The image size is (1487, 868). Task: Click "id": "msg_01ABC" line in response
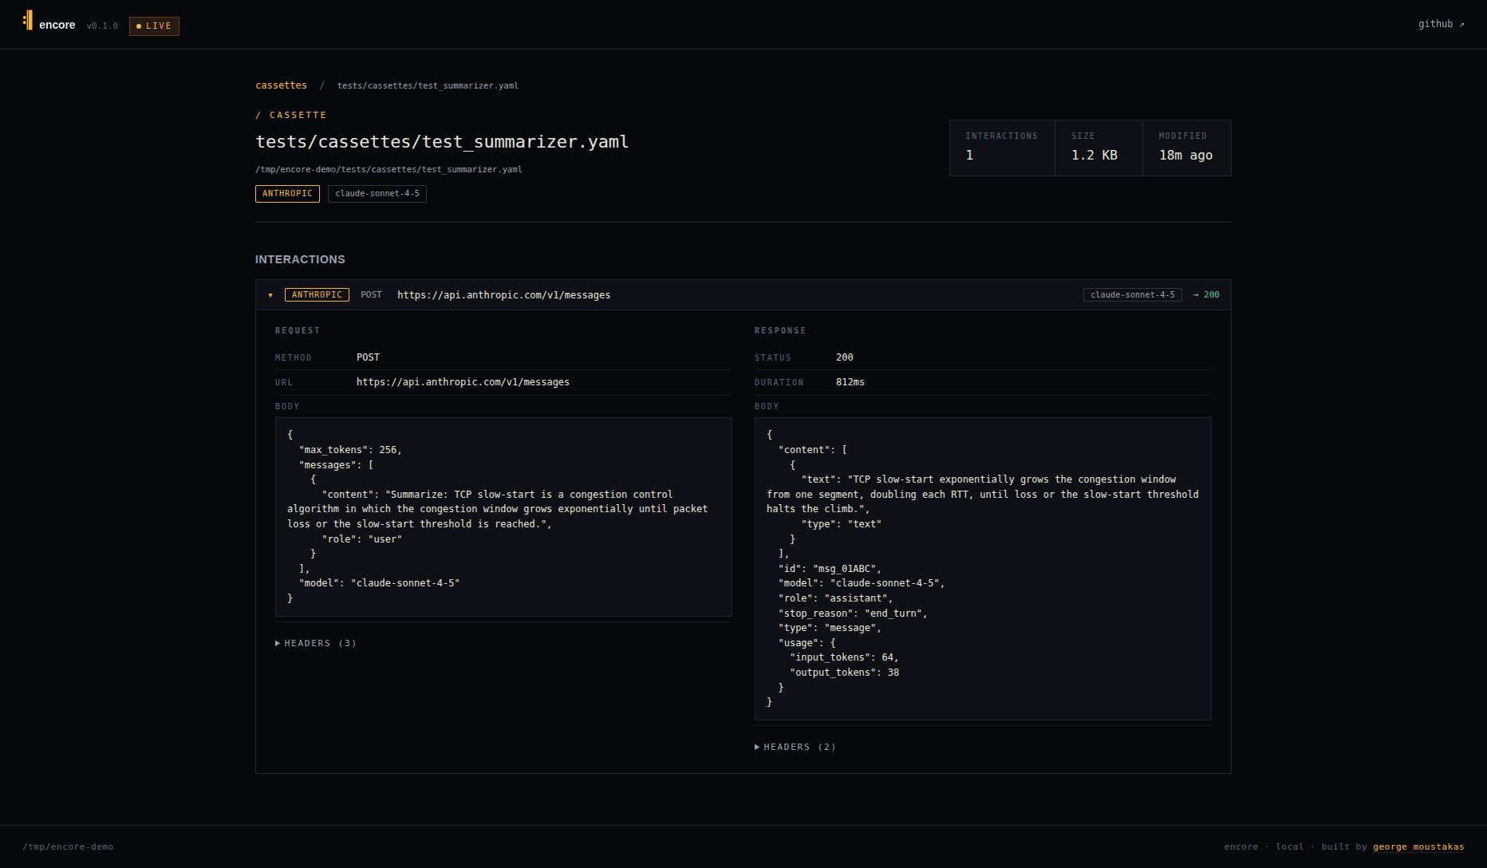[830, 569]
